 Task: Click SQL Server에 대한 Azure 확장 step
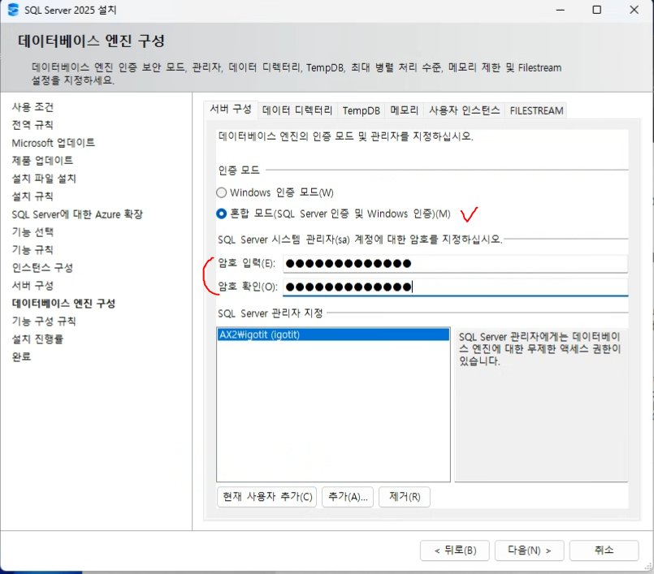[77, 214]
